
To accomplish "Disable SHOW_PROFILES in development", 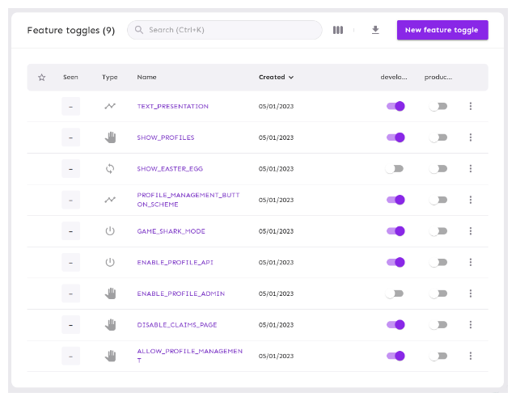I will (395, 137).
